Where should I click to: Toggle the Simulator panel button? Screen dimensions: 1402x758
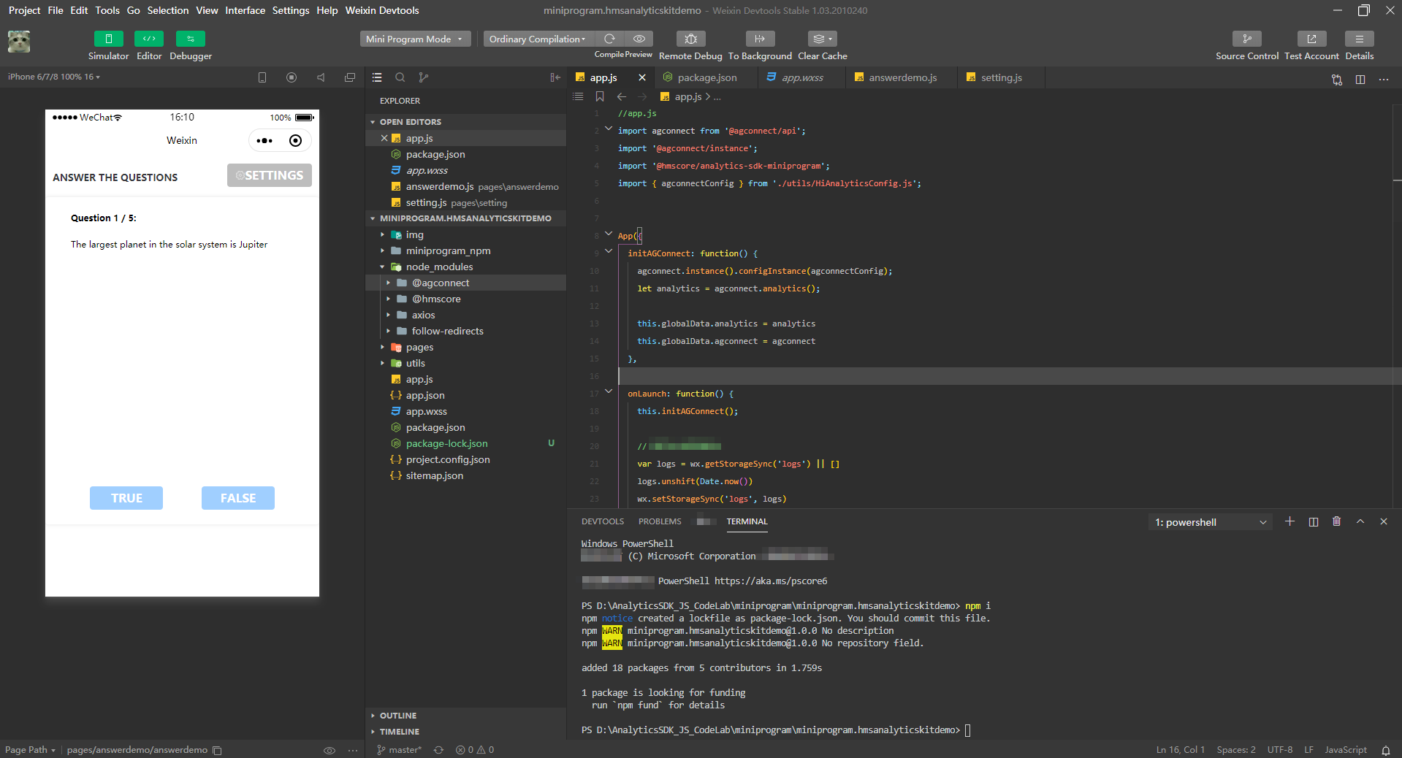pos(108,39)
